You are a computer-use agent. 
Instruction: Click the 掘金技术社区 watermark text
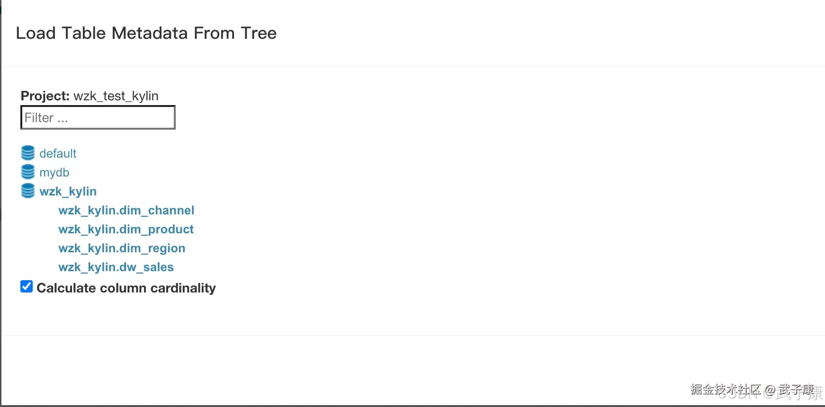tap(725, 389)
